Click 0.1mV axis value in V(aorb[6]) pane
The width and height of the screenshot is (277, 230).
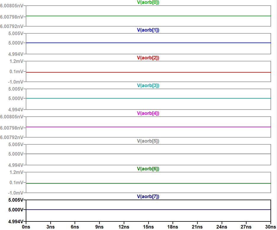coord(16,182)
